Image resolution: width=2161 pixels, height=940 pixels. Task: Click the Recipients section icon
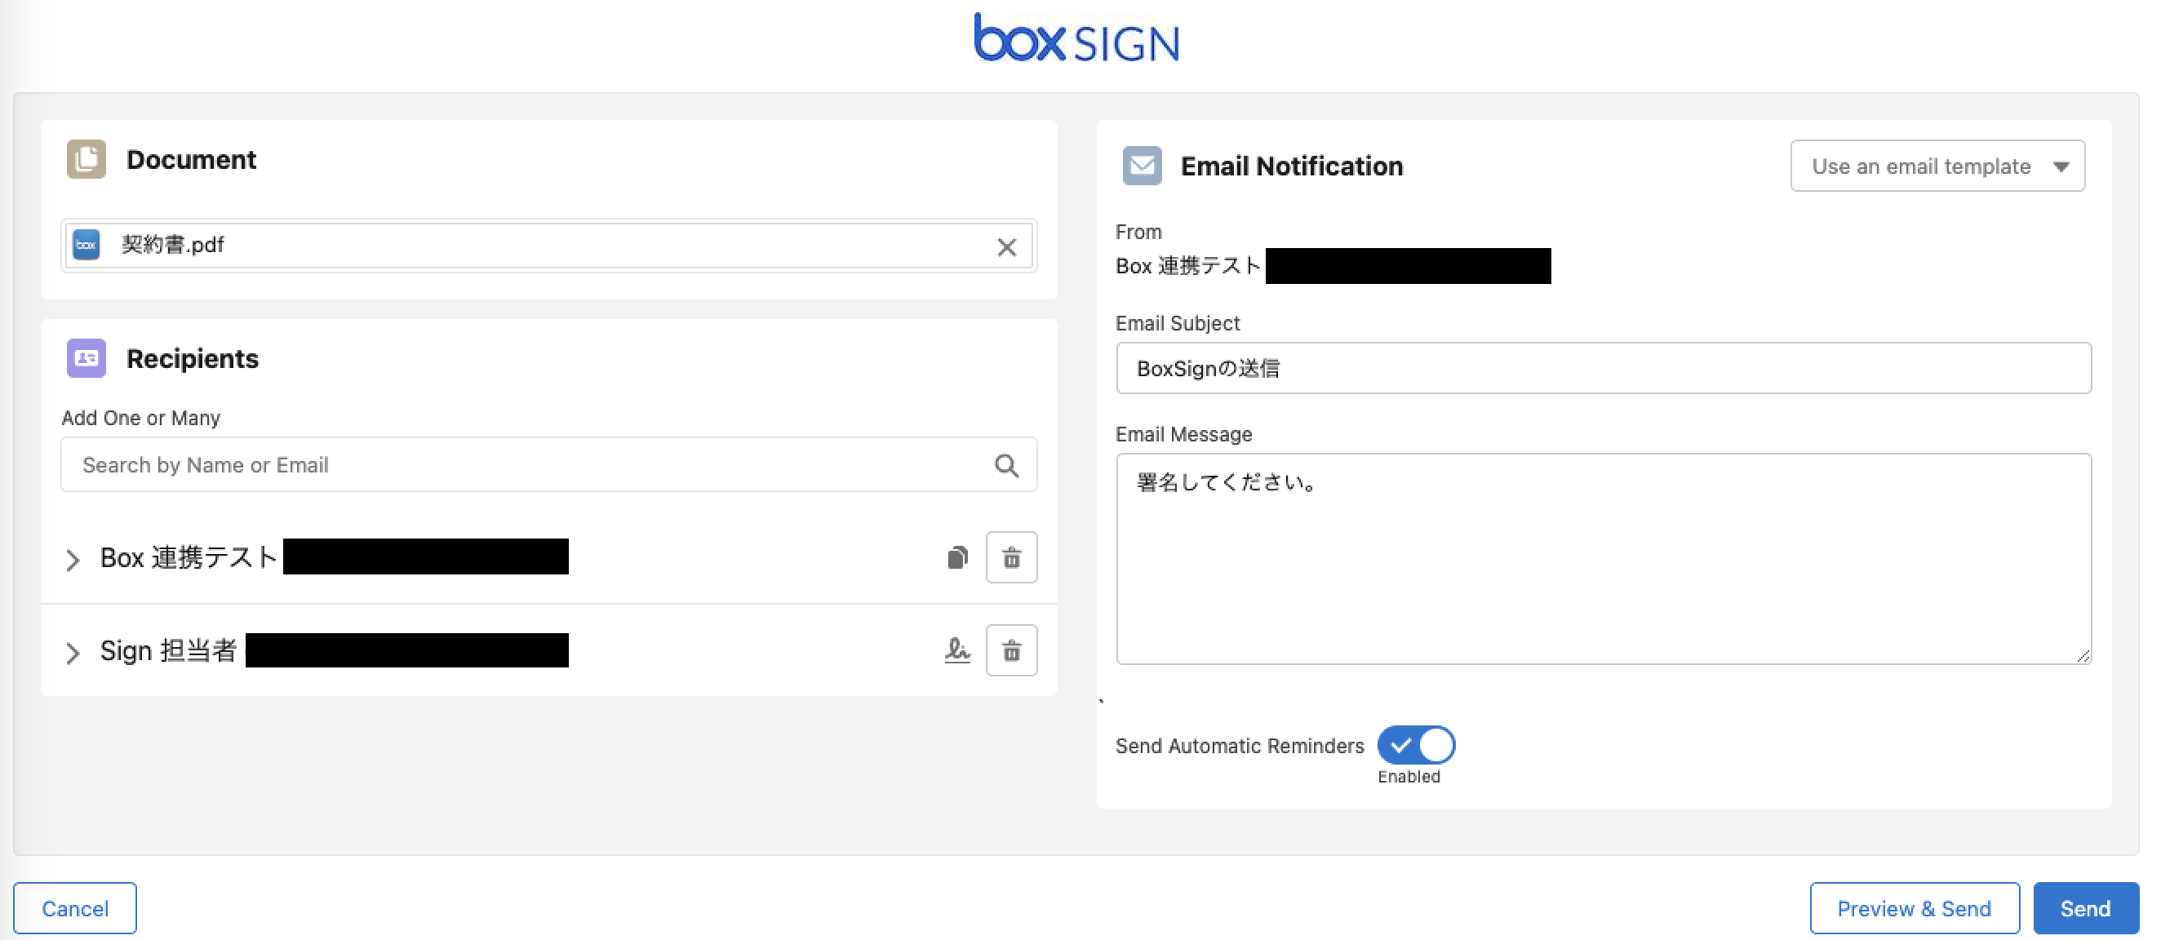(x=87, y=359)
